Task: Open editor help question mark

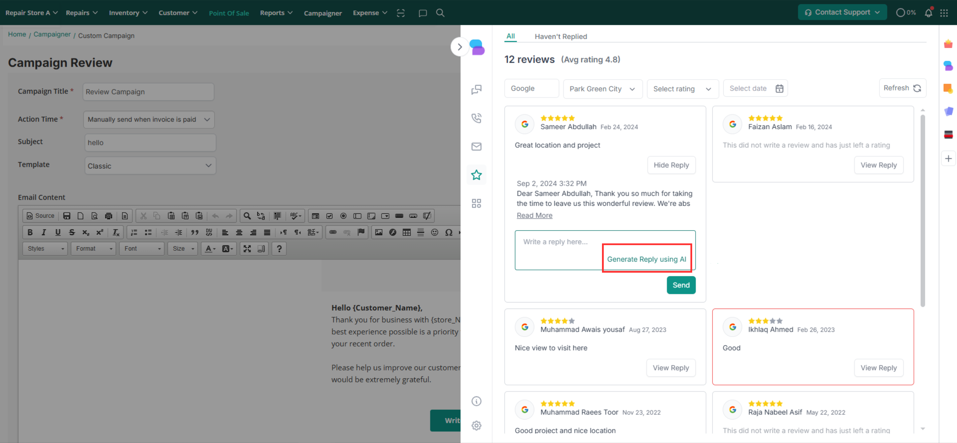Action: 279,249
